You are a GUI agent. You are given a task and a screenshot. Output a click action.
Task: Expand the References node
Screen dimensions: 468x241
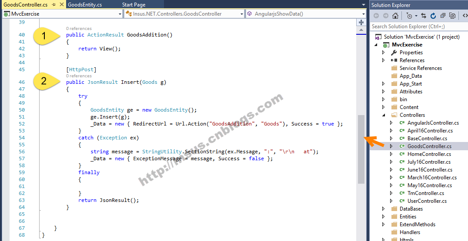point(384,60)
